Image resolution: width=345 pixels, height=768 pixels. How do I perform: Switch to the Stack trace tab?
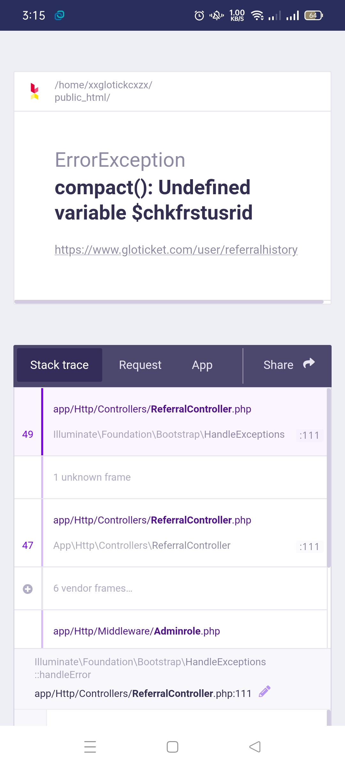(x=59, y=365)
